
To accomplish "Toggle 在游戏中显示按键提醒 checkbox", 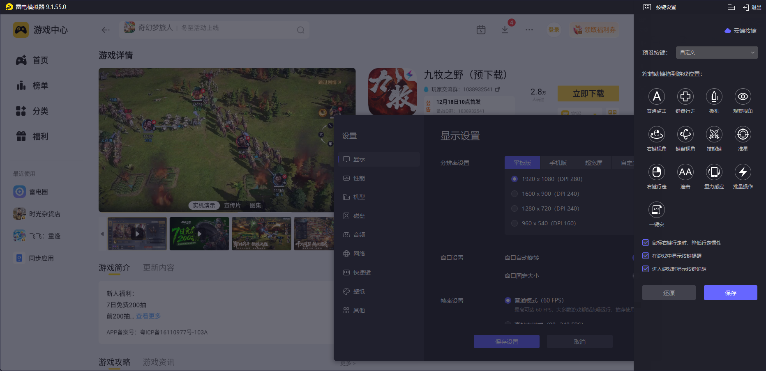I will pos(646,256).
